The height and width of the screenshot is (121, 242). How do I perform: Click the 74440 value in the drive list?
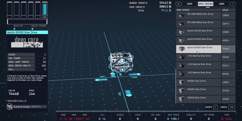coord(226,49)
